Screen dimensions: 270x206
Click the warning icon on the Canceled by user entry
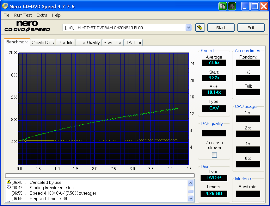8,183
